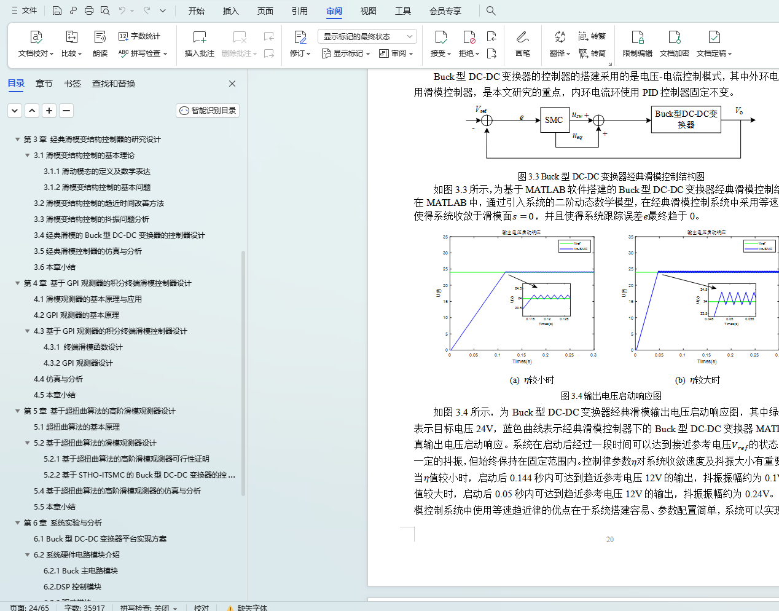Image resolution: width=779 pixels, height=611 pixels.
Task: Jump to heading 4.4 仿真与分析
Action: 58,379
